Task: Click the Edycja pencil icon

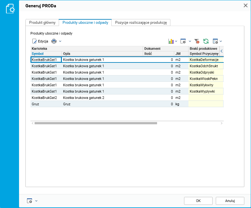Action: 35,41
